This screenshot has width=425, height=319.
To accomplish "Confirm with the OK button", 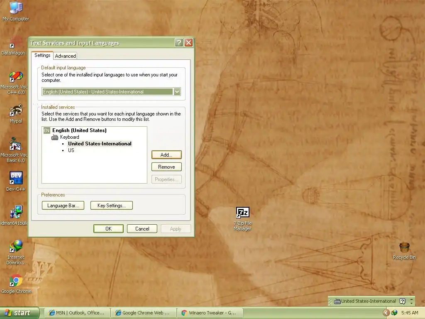I will click(108, 229).
